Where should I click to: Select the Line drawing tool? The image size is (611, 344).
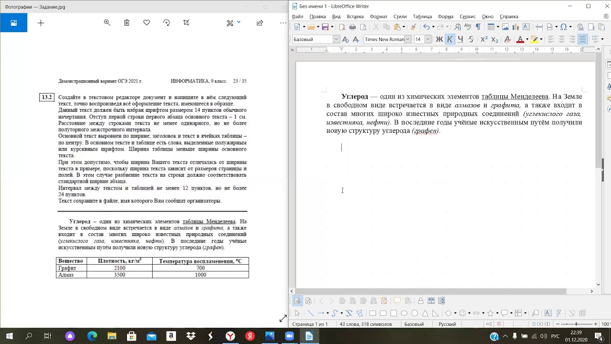(x=310, y=313)
